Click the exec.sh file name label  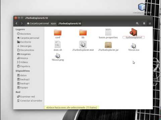coord(58,50)
